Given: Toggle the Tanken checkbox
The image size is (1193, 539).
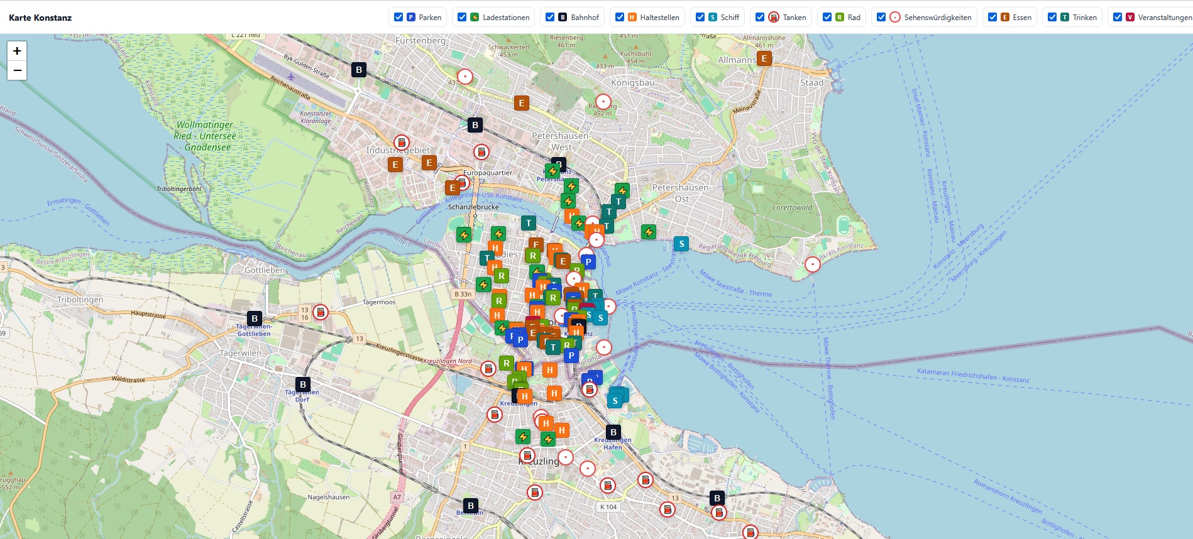Looking at the screenshot, I should tap(760, 17).
